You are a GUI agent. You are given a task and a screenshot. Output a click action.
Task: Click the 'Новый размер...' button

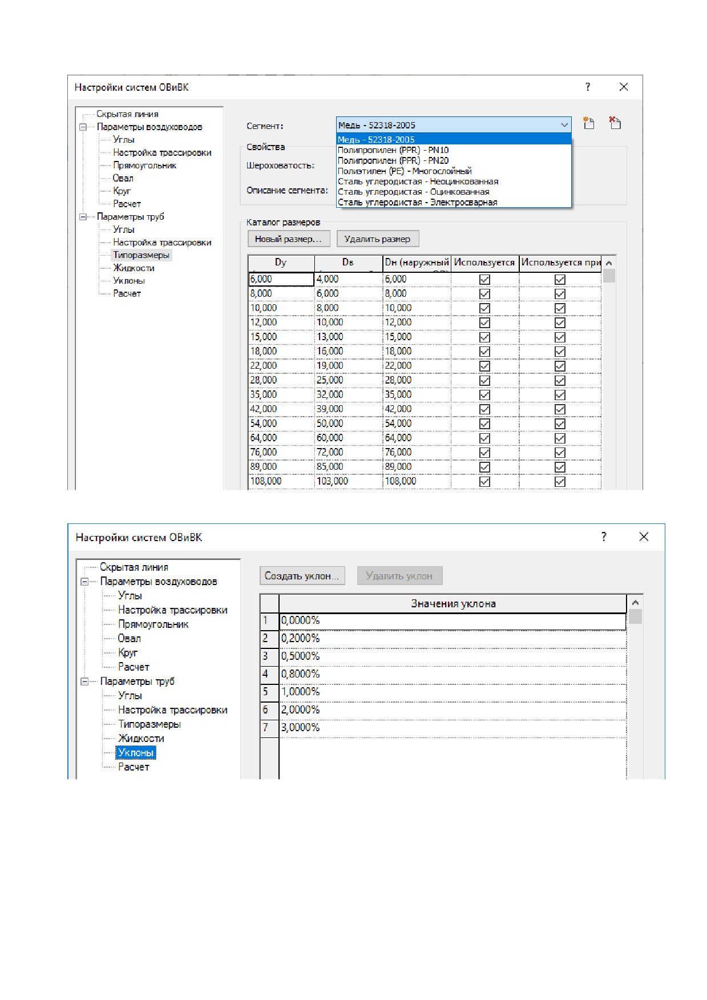coord(288,239)
